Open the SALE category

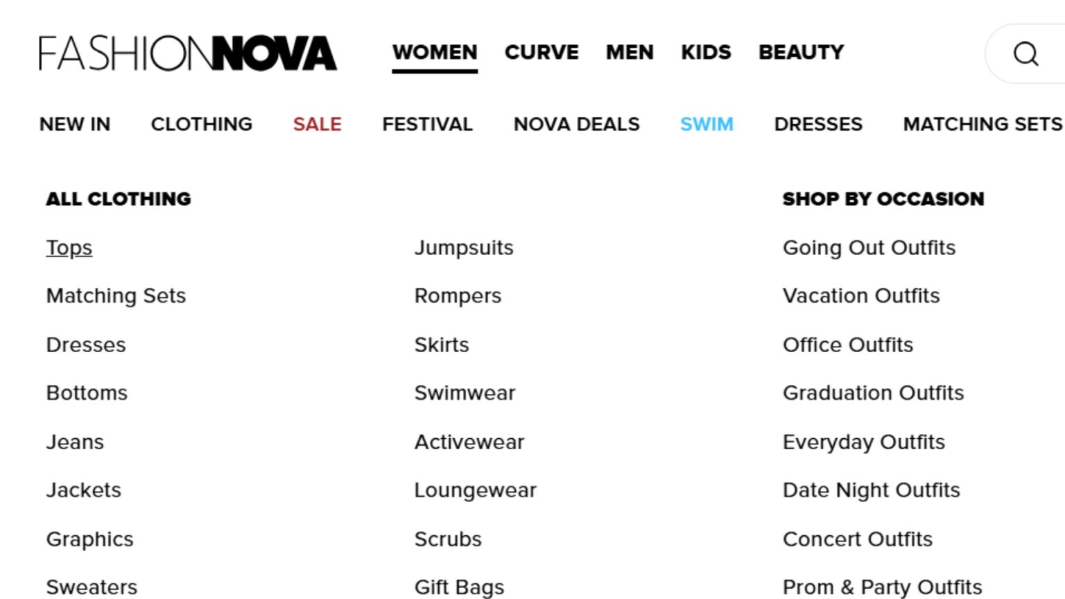click(x=317, y=124)
